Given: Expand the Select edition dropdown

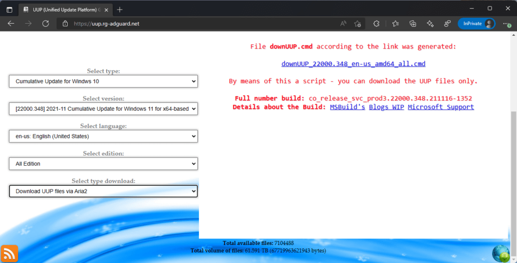Looking at the screenshot, I should coord(103,164).
